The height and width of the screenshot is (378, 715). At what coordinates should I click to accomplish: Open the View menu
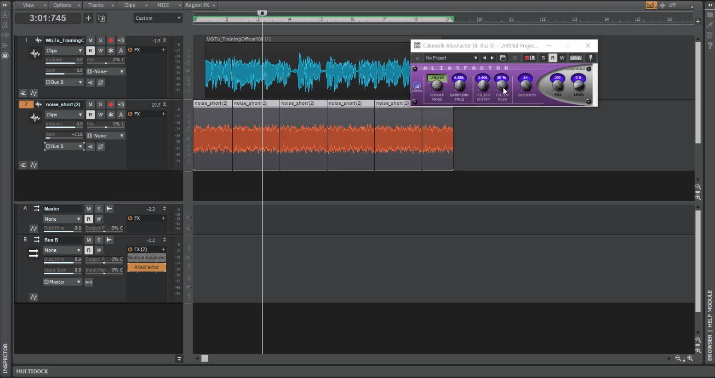32,5
